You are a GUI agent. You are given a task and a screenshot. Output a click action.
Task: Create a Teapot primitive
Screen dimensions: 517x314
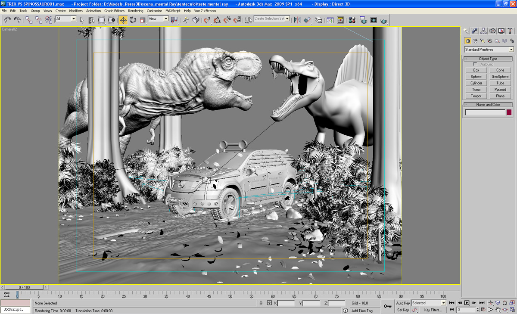coord(476,96)
